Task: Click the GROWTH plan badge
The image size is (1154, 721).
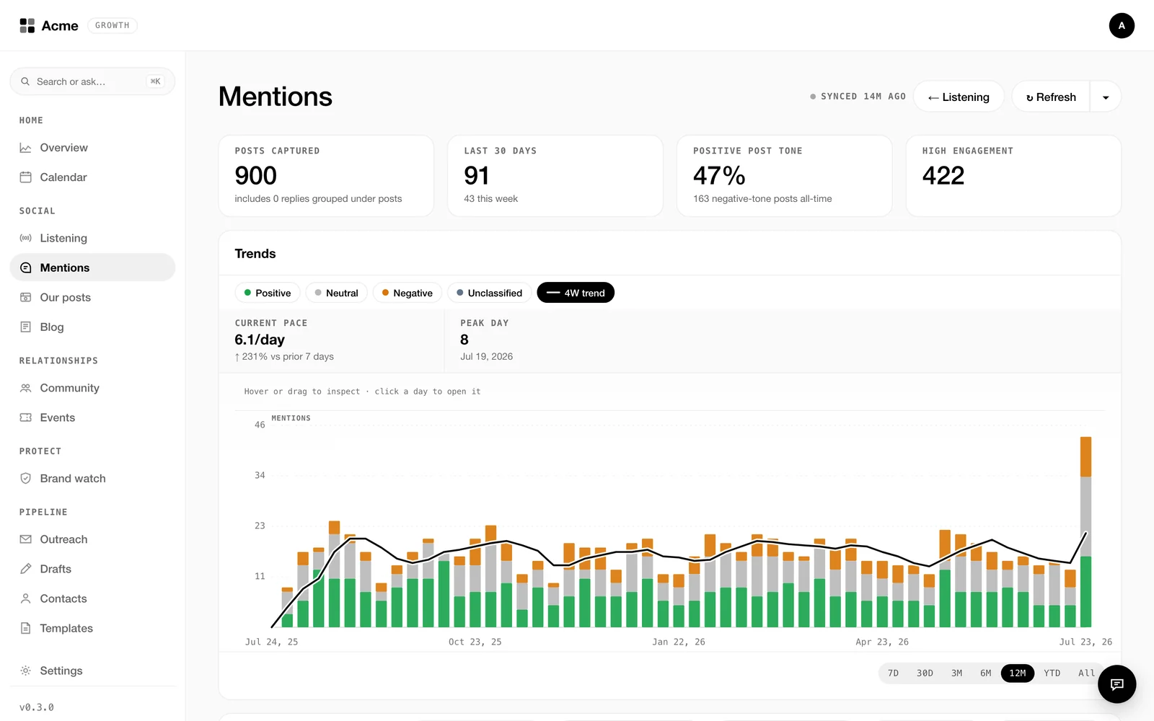Action: click(x=113, y=25)
